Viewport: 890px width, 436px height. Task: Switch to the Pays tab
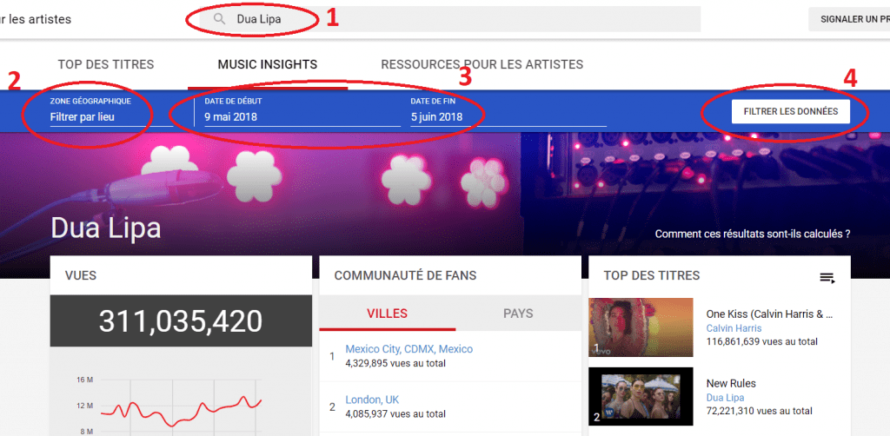pos(518,314)
